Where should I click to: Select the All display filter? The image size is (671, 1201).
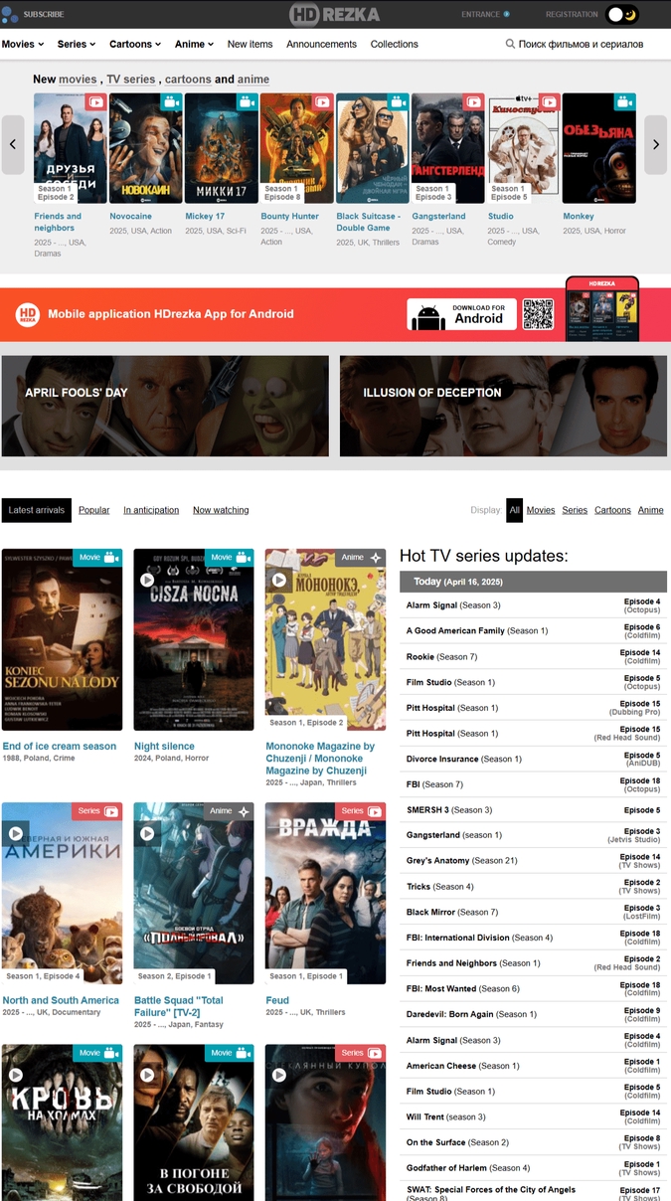514,510
